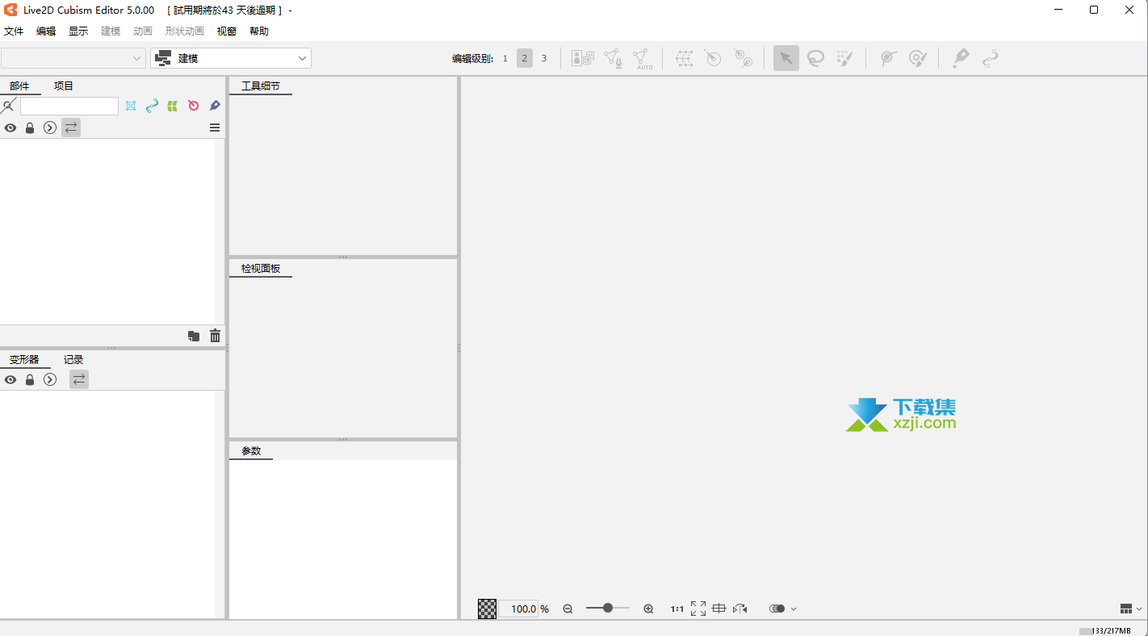Click the AUTO mesh generator icon
The height and width of the screenshot is (636, 1148).
click(x=642, y=59)
